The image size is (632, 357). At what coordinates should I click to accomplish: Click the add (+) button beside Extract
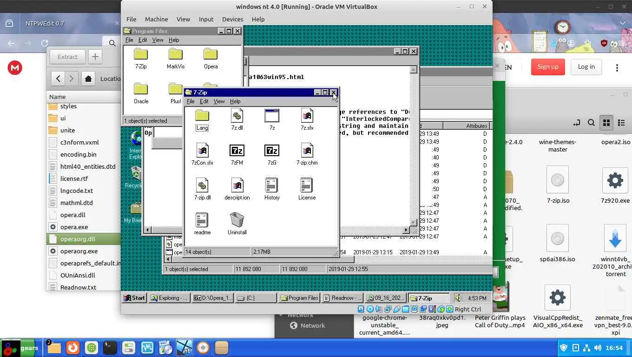tap(95, 57)
